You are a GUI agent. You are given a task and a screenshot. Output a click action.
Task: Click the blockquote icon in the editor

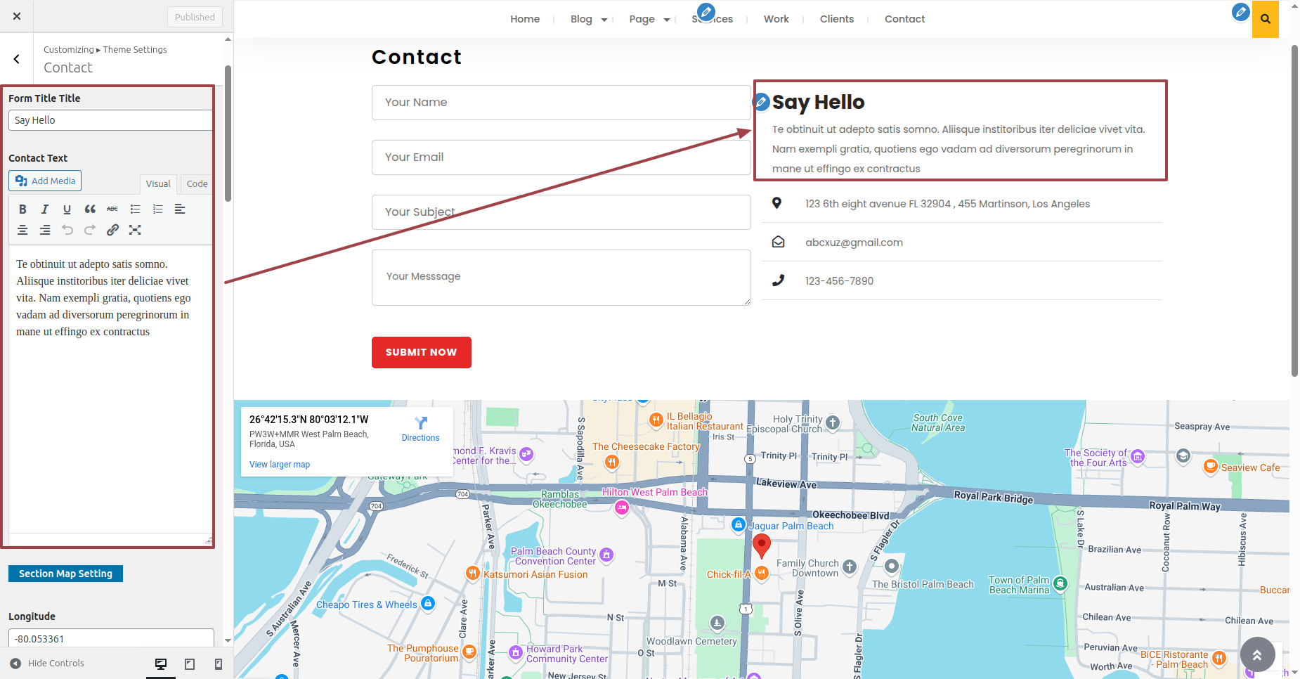click(90, 209)
